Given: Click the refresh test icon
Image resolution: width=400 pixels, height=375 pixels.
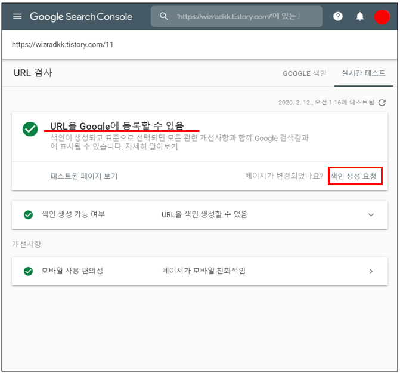Looking at the screenshot, I should click(x=382, y=103).
